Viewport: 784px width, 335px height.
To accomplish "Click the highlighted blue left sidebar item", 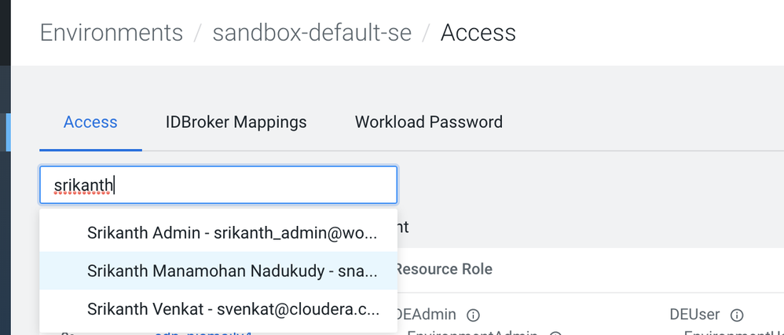I will click(8, 132).
